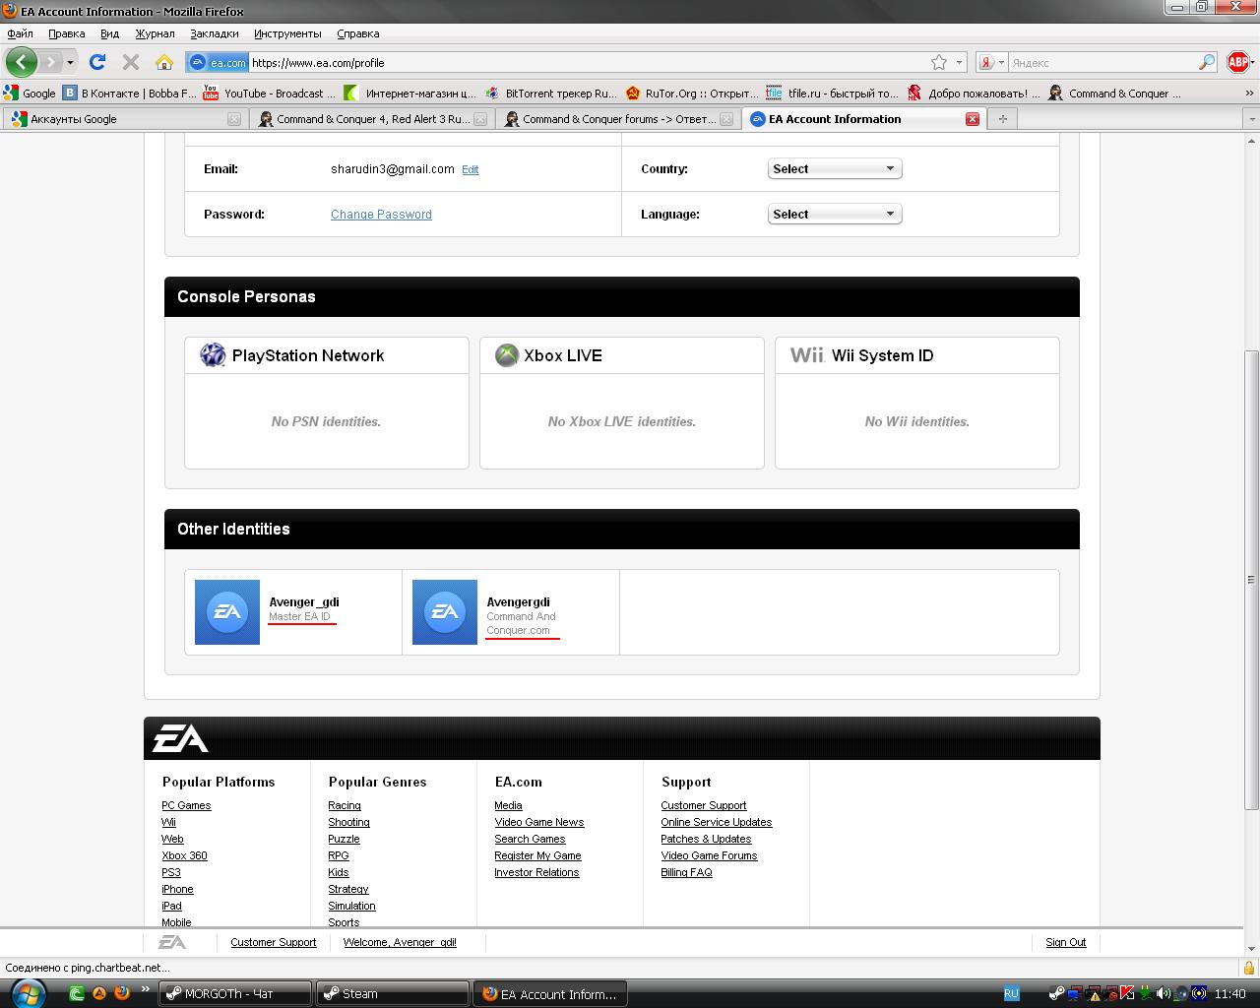
Task: Click the Welcome, Avenger_gdi! link
Action: [400, 942]
